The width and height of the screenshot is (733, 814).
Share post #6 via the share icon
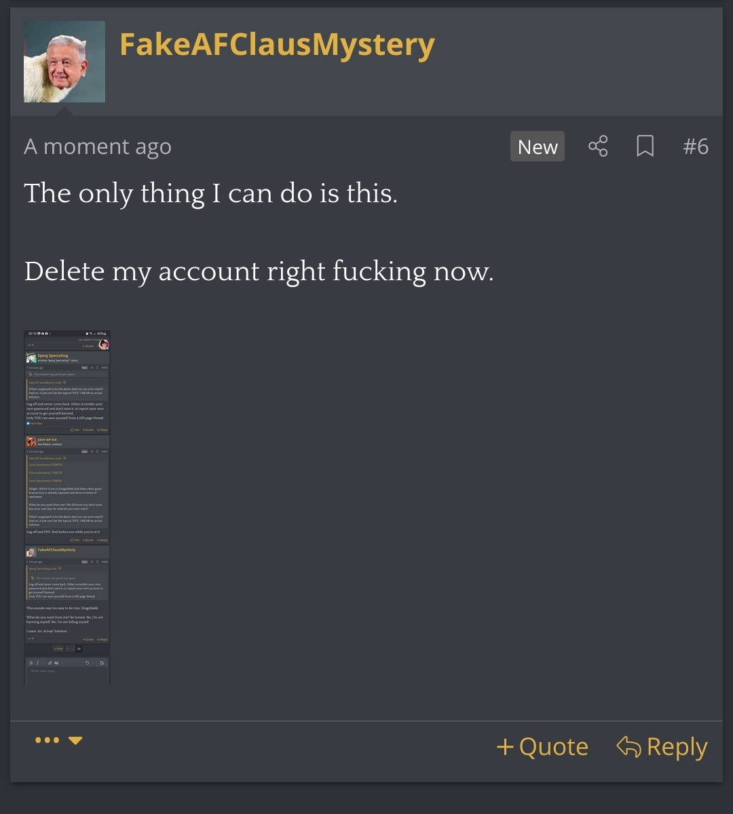[598, 147]
